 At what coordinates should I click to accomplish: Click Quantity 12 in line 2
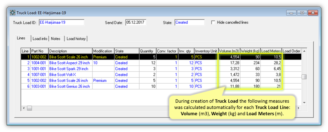148,63
